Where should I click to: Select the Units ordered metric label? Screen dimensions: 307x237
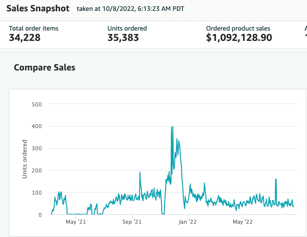(127, 28)
